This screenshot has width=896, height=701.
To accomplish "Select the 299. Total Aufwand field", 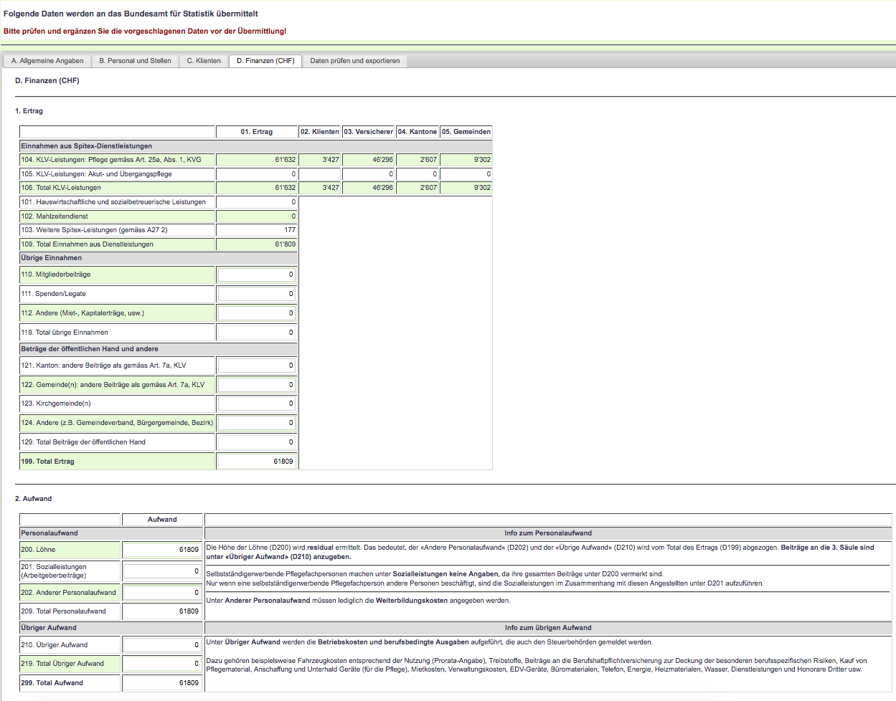I will coord(162,683).
